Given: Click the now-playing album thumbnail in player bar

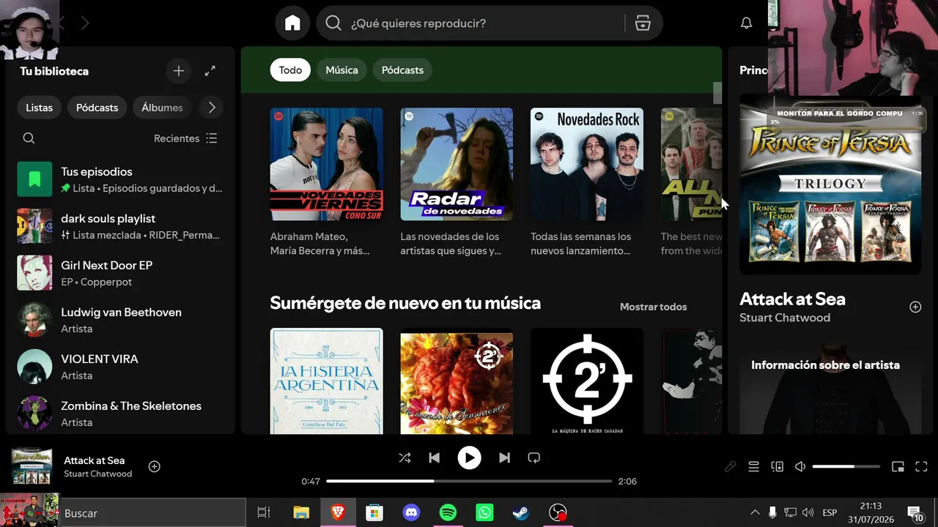Looking at the screenshot, I should click(32, 466).
